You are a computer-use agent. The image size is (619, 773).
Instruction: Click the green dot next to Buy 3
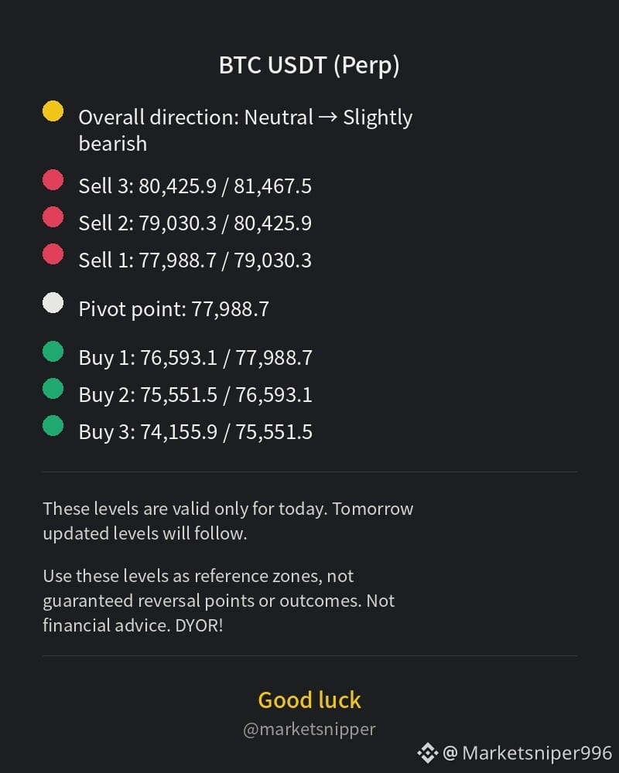pyautogui.click(x=53, y=425)
